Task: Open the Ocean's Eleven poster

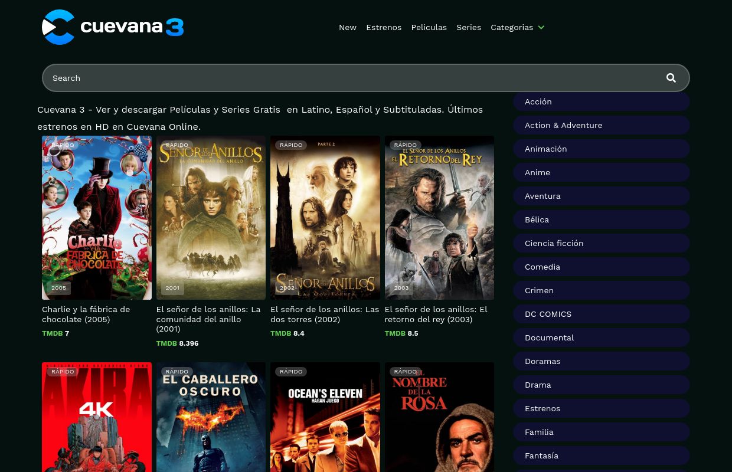Action: pos(325,417)
